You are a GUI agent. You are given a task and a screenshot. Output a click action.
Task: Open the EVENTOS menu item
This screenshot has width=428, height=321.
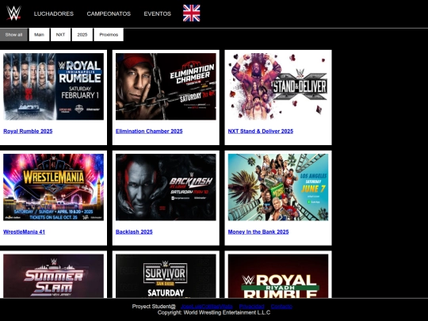158,13
